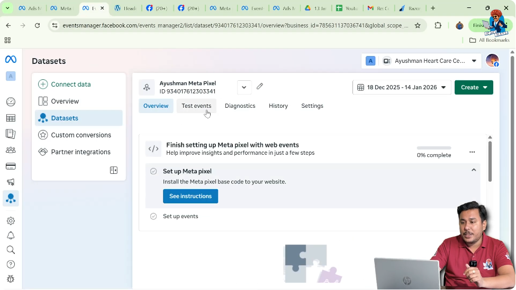Open the ads reporting pages icon in sidebar

click(x=11, y=134)
